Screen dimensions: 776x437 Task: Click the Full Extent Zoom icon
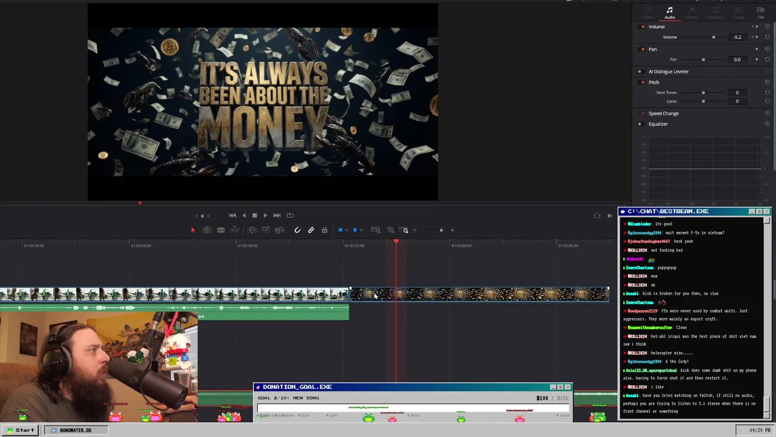coord(376,230)
